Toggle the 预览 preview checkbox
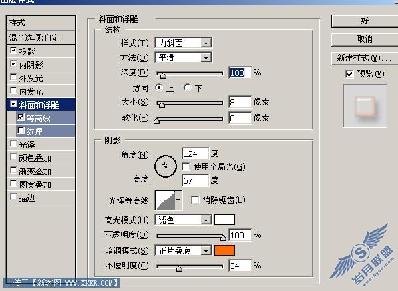The height and width of the screenshot is (291, 398). [x=349, y=74]
